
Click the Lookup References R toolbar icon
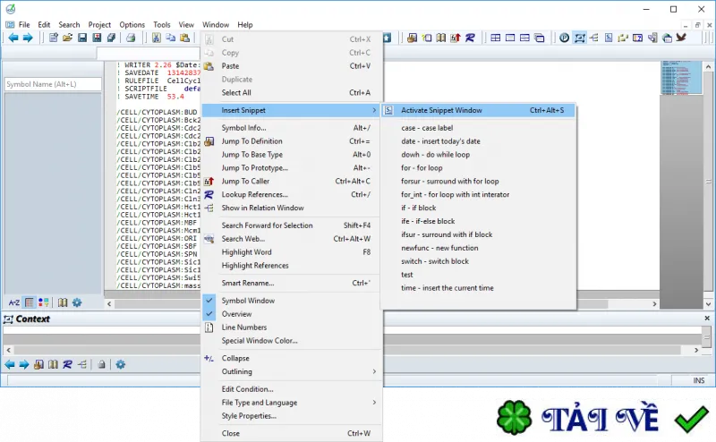470,38
